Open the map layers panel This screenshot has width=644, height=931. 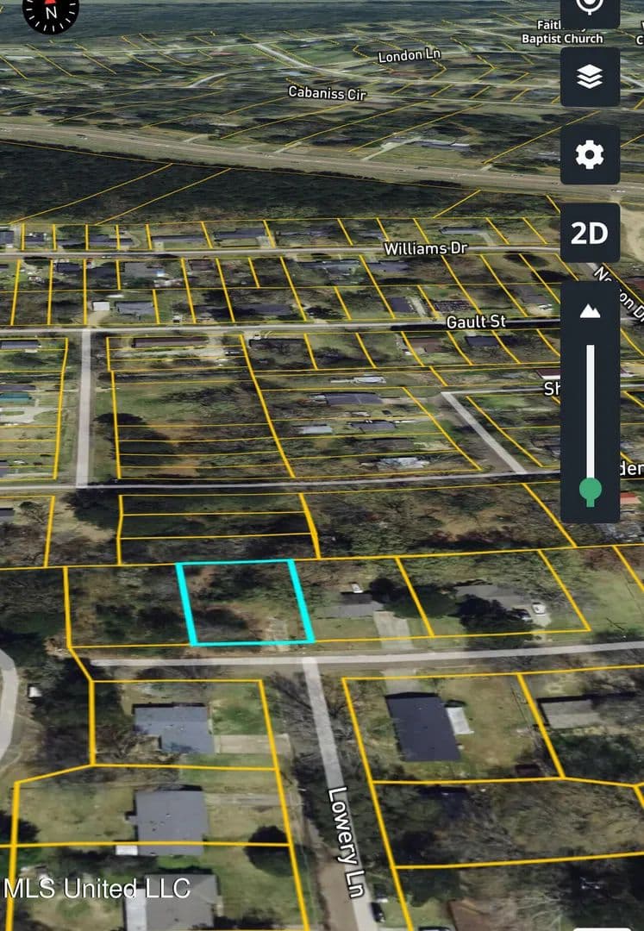click(590, 78)
